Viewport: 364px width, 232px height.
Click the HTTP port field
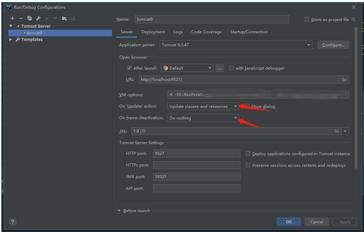pos(196,153)
